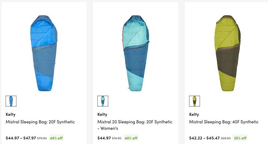Screen dimensions: 268x144
Task: Click the $44.97 - $47.97 price range
Action: point(21,138)
